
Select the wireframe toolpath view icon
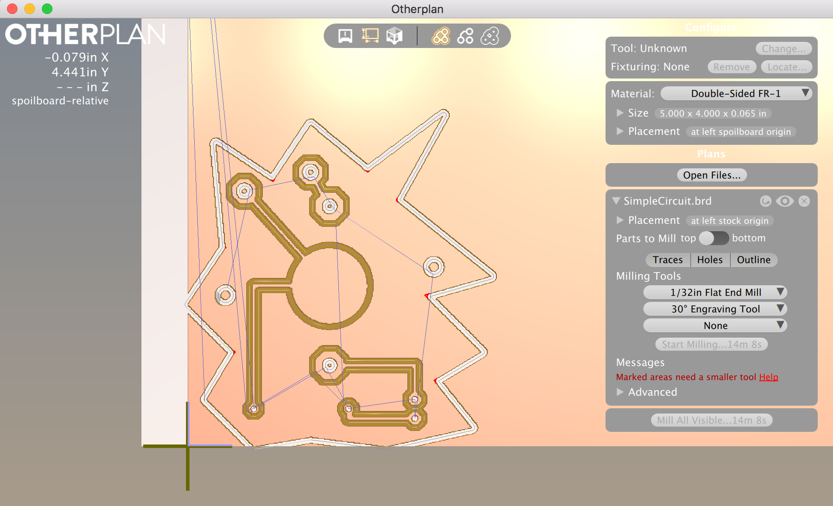pos(465,36)
